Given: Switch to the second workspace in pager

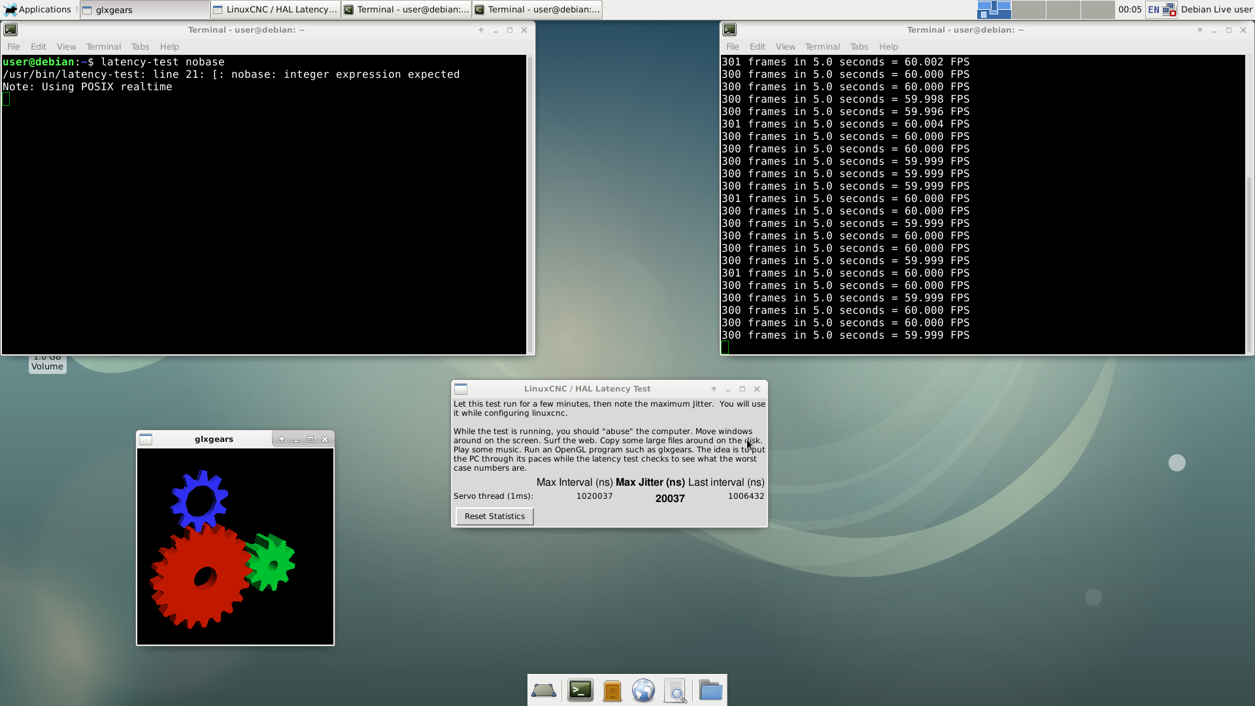Looking at the screenshot, I should 1029,9.
